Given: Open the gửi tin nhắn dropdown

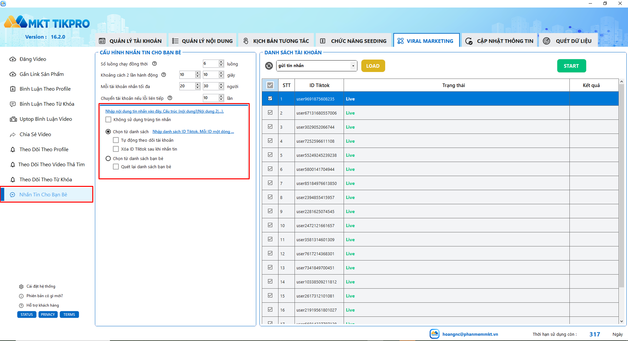Looking at the screenshot, I should click(316, 66).
